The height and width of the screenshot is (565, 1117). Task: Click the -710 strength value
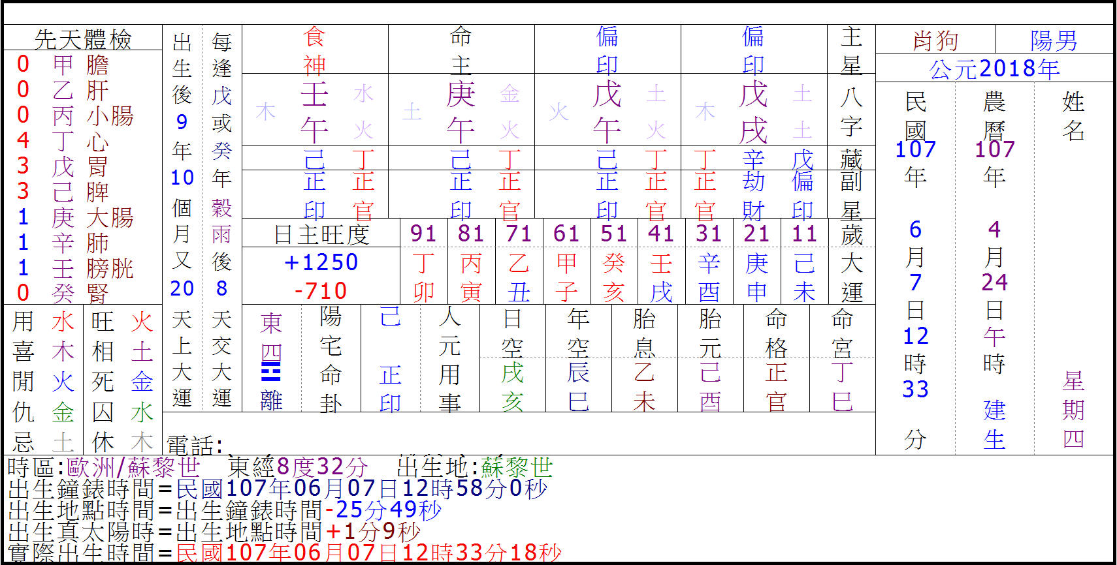coord(321,291)
